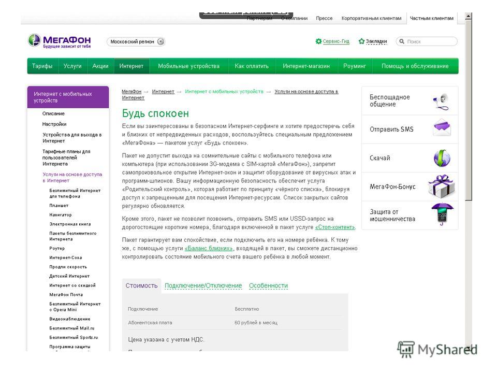Open the Интернет-магазин menu

coord(306,66)
